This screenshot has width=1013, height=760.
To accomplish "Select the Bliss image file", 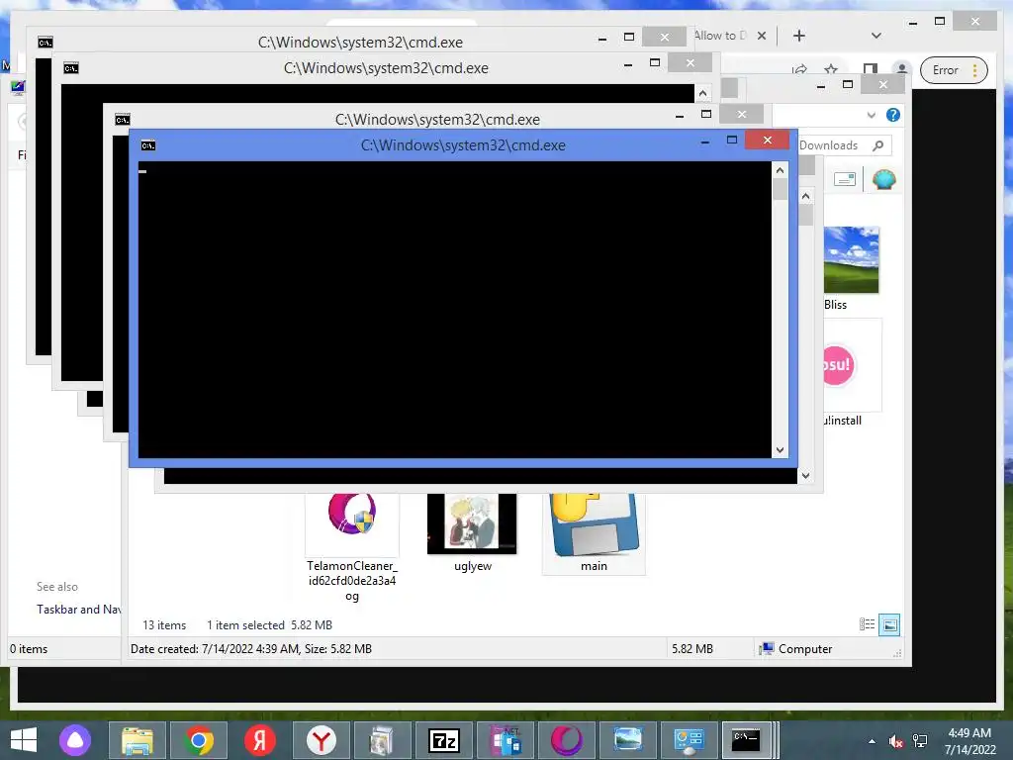I will (852, 268).
